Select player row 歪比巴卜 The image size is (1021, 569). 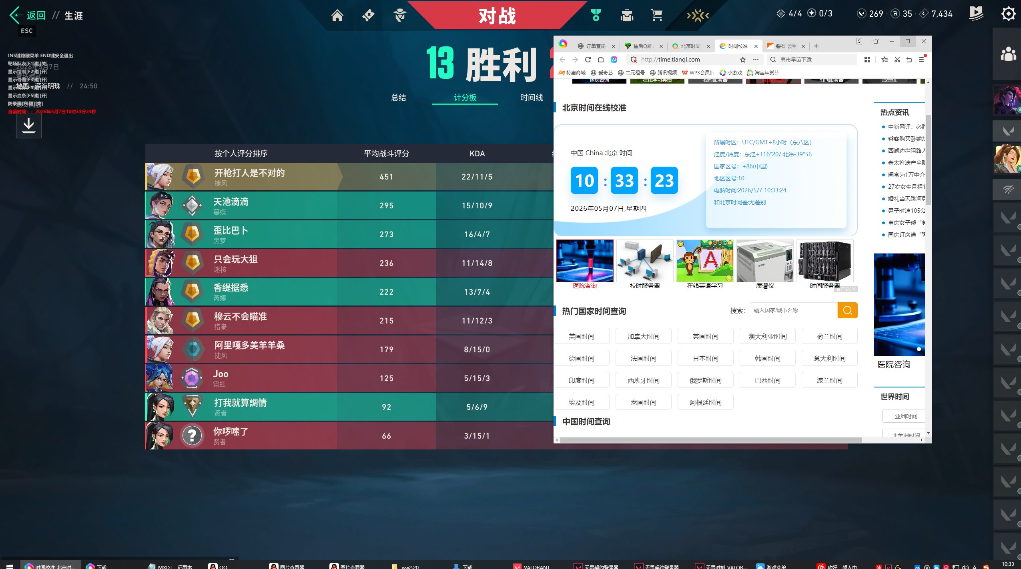click(349, 234)
